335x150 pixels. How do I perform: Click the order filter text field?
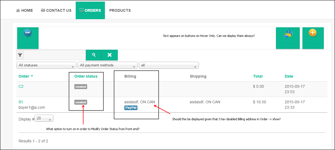[x=55, y=55]
